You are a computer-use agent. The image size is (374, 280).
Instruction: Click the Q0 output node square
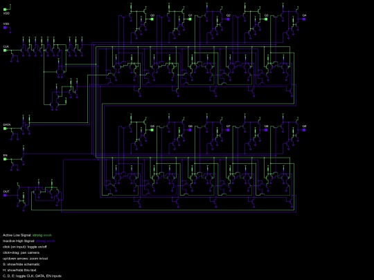pos(152,19)
